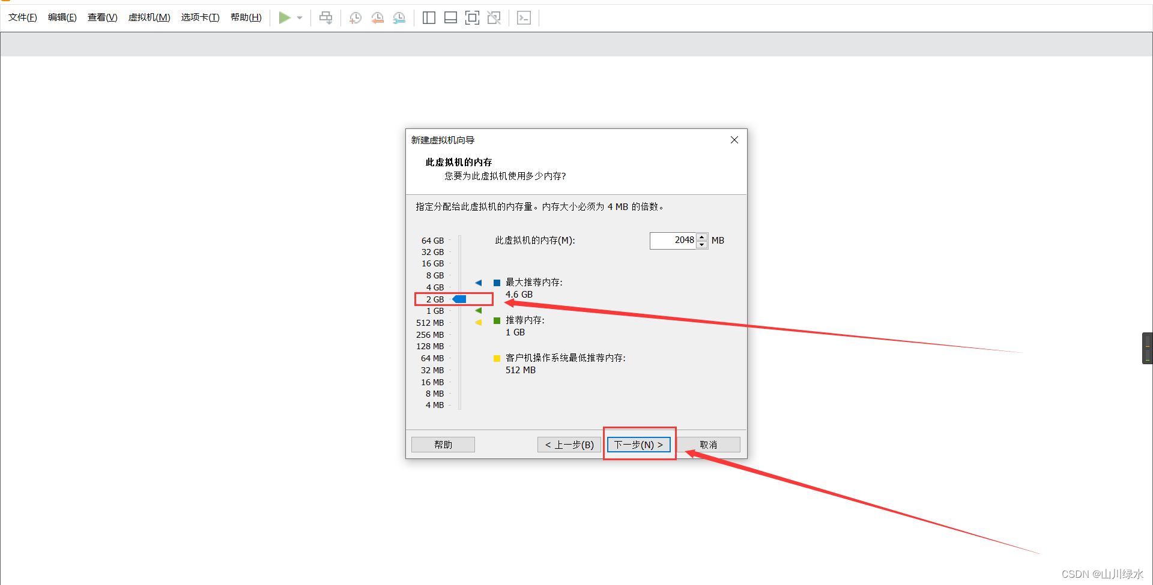
Task: Open the Snapshot Manager icon
Action: (x=399, y=17)
